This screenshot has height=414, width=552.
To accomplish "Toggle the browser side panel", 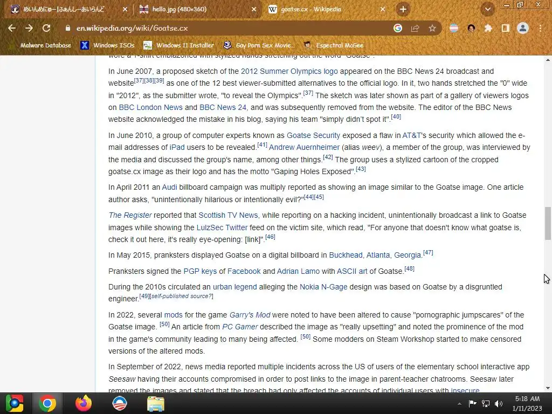I will click(x=506, y=28).
